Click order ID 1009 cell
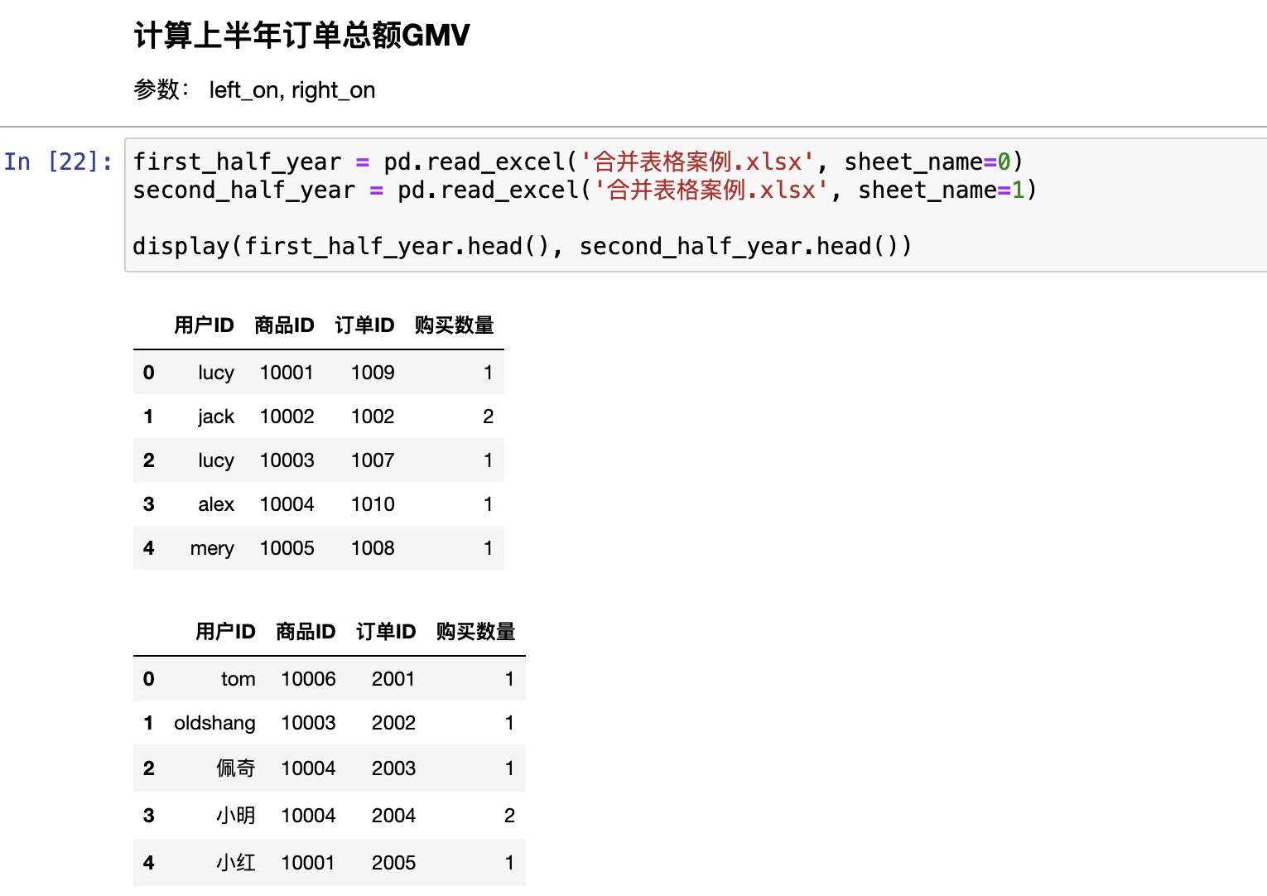Screen dimensions: 1267x896 (373, 373)
